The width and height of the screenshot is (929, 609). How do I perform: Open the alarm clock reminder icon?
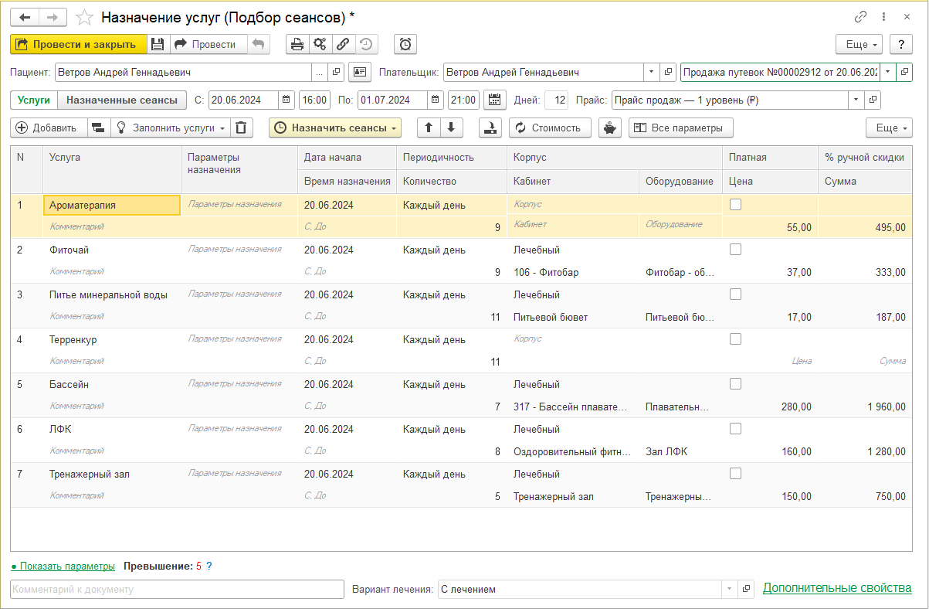point(405,45)
